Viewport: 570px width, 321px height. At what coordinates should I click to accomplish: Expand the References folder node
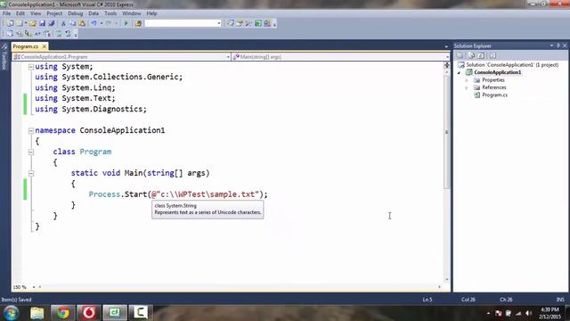[467, 87]
